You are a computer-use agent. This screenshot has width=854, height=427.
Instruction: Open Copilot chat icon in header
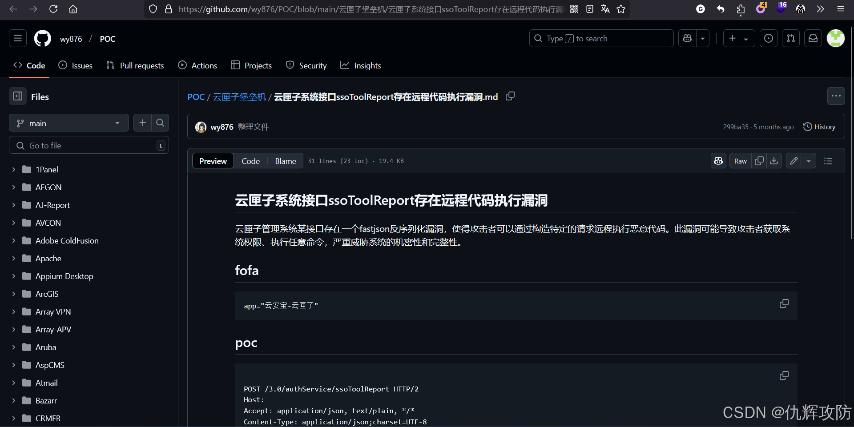coord(687,39)
